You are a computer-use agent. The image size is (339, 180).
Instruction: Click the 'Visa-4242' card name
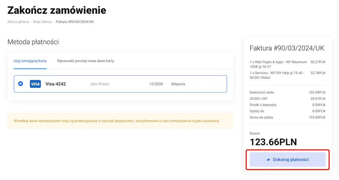pos(56,84)
